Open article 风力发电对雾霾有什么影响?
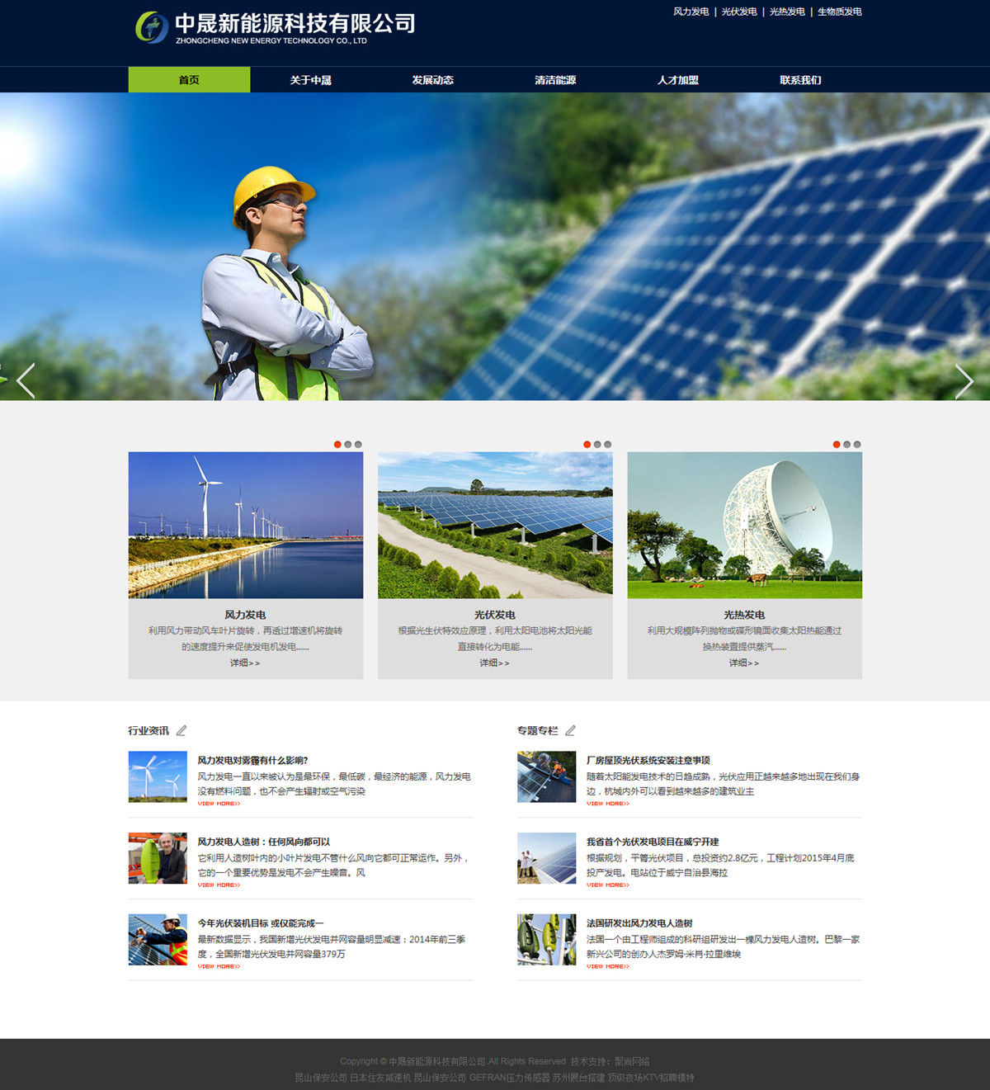 252,760
